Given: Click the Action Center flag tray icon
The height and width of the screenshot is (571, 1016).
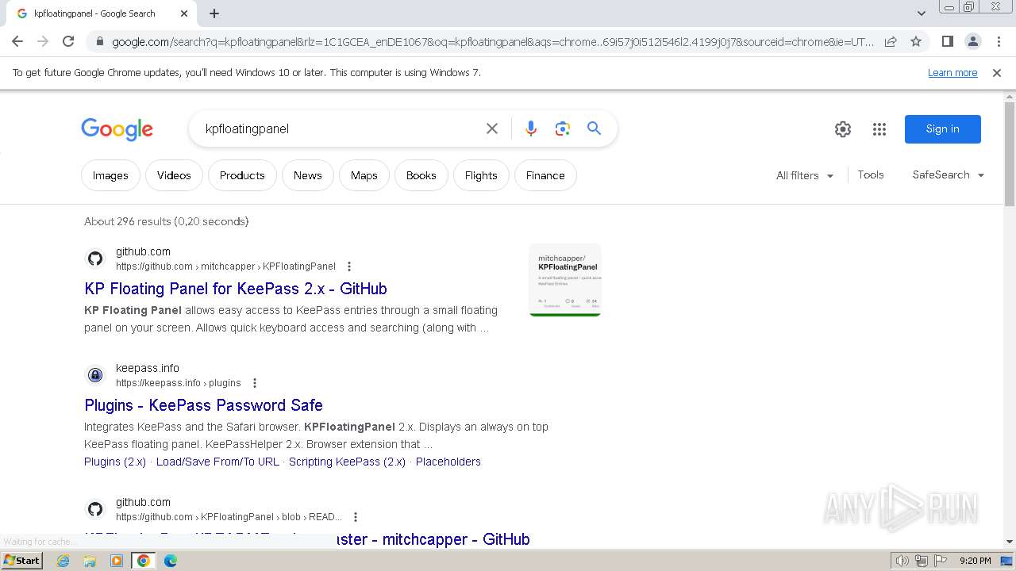Looking at the screenshot, I should pyautogui.click(x=941, y=561).
